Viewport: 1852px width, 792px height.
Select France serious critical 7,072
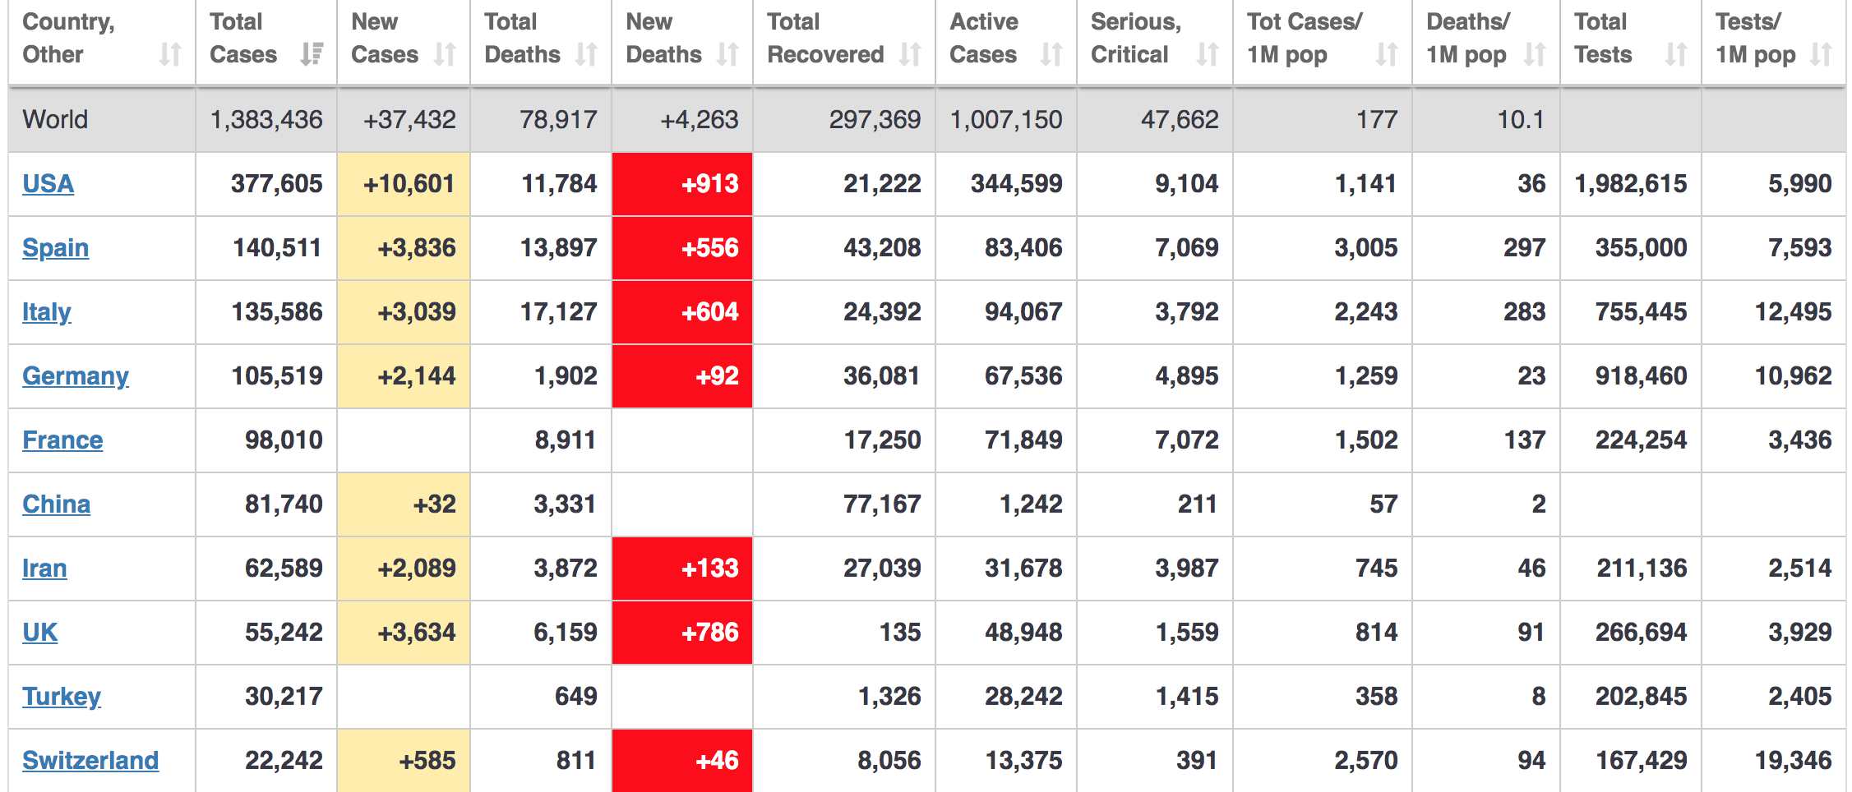pyautogui.click(x=1187, y=440)
